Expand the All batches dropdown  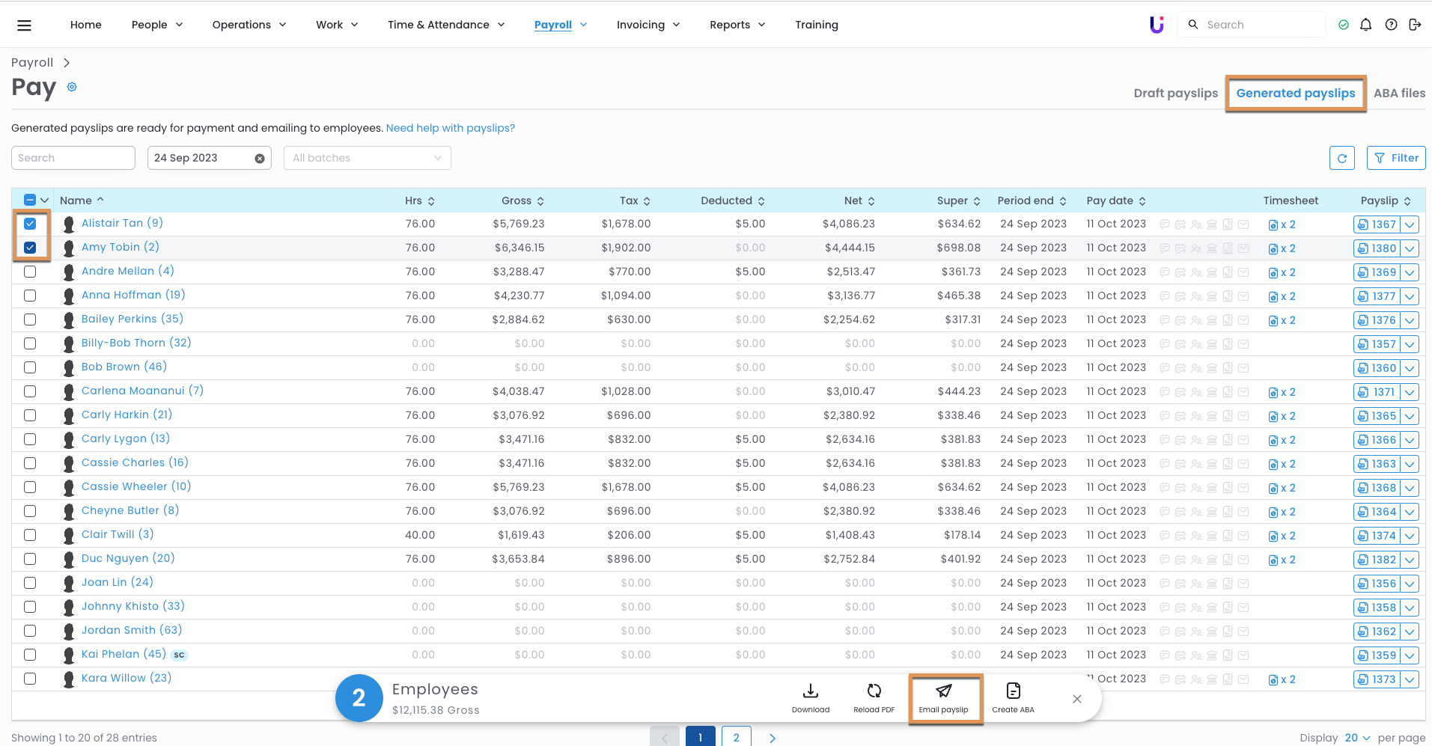[367, 158]
